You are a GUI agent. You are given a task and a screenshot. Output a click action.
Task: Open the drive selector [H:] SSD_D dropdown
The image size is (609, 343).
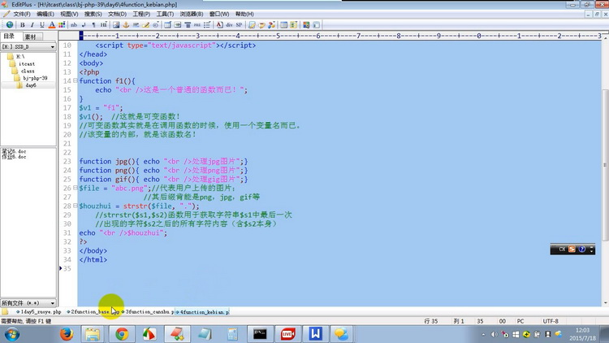tap(28, 46)
